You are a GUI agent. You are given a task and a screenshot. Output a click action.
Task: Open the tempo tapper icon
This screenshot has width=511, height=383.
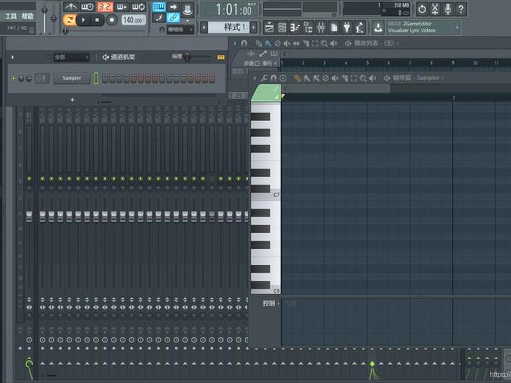[360, 27]
